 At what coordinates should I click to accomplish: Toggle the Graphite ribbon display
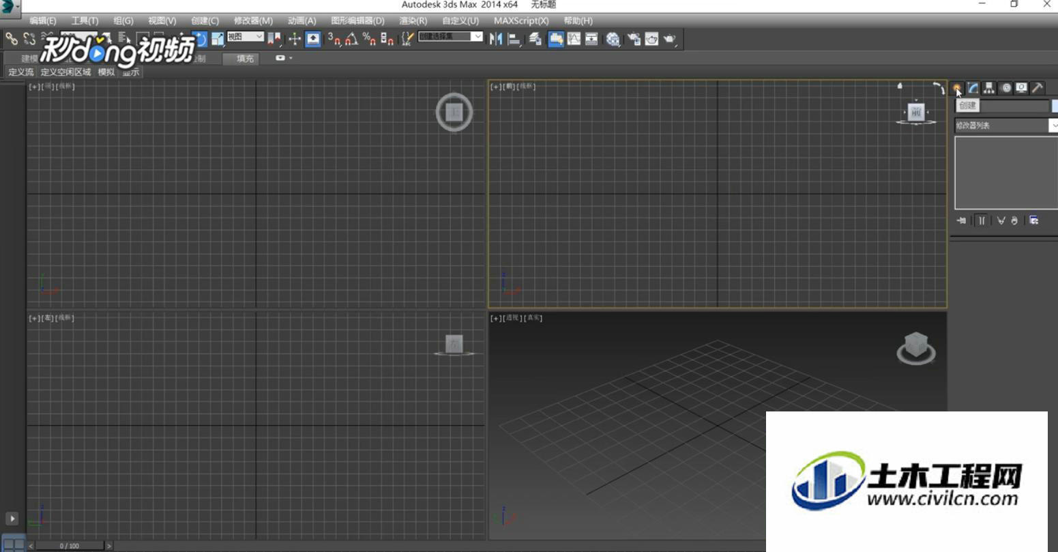[556, 39]
